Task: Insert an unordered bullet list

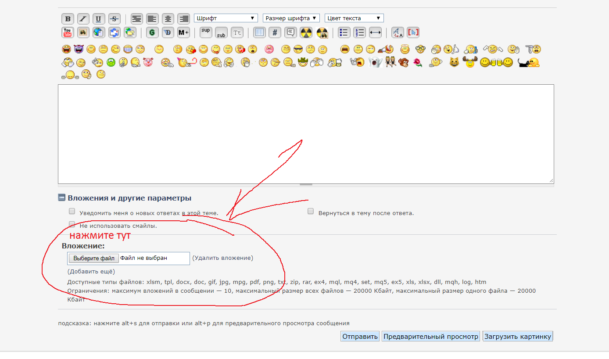Action: tap(344, 32)
